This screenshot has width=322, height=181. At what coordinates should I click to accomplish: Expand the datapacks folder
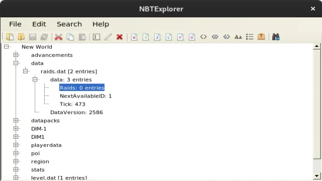[x=16, y=120]
